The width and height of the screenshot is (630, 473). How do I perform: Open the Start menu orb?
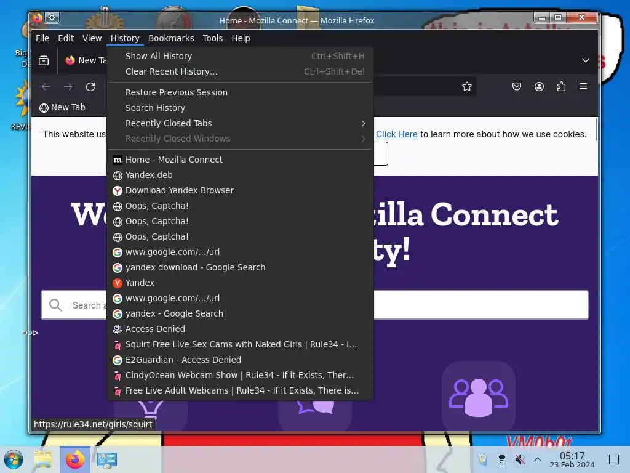(14, 459)
